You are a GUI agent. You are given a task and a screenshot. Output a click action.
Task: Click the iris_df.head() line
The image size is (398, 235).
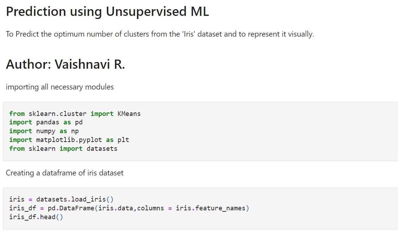pyautogui.click(x=36, y=217)
